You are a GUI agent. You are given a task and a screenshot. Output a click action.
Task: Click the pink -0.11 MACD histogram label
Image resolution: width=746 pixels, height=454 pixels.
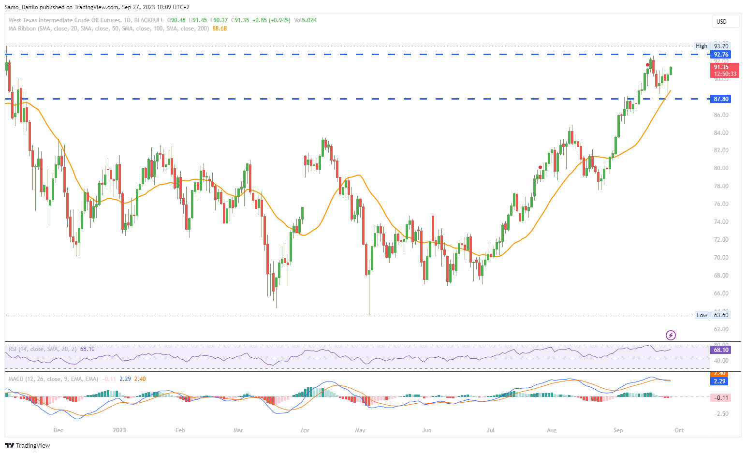(x=721, y=397)
